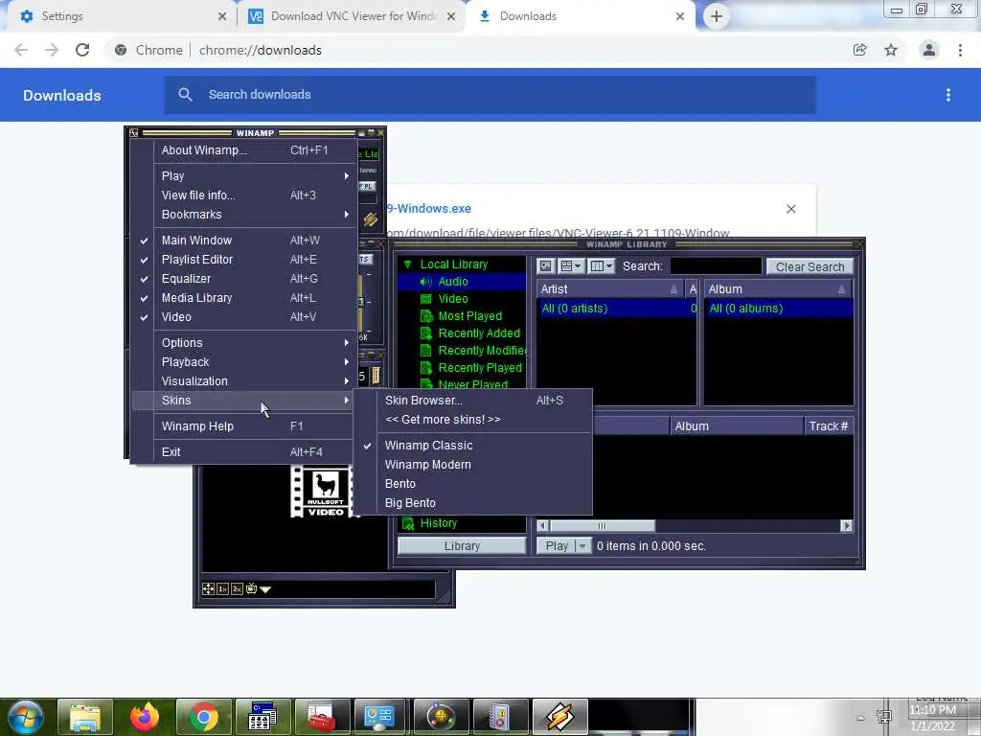This screenshot has width=981, height=736.
Task: Click the red toolbox icon in taskbar
Action: point(322,717)
